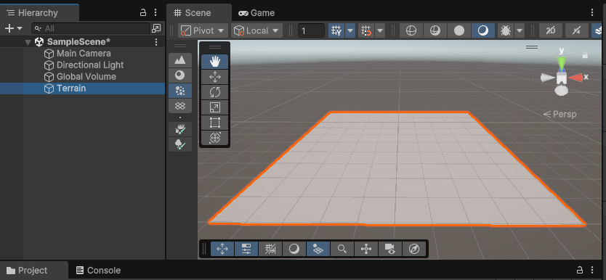Toggle the crossed-out slash icon in Scene toolbar
The image size is (606, 280).
tap(577, 30)
